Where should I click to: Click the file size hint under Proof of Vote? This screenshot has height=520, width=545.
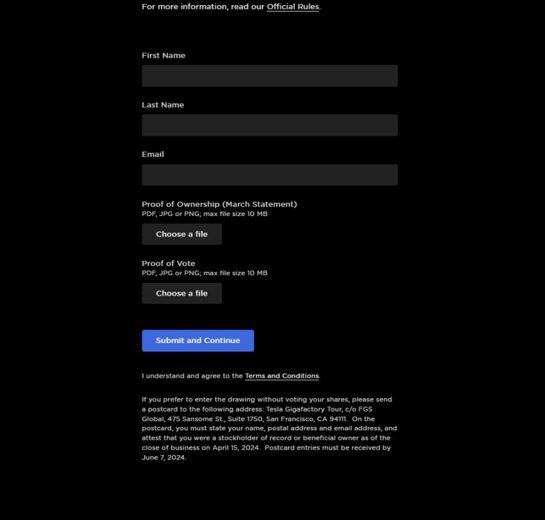(205, 273)
